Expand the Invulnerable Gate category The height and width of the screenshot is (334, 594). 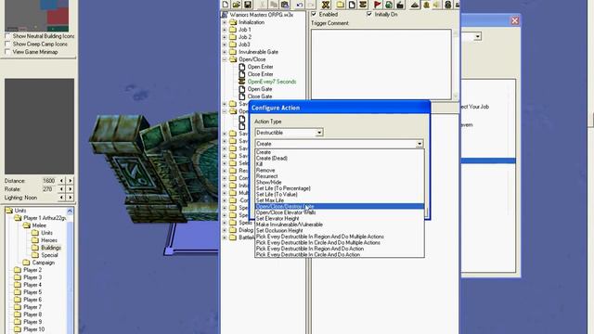(225, 52)
